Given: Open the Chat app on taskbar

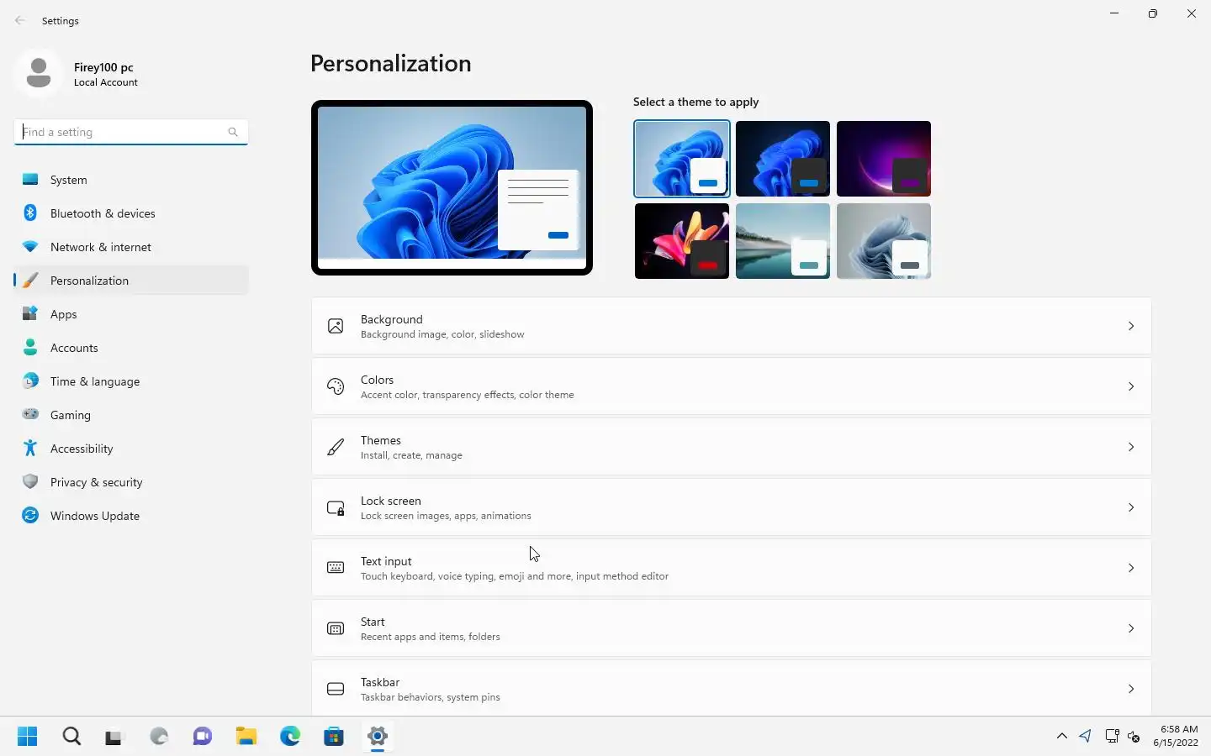Looking at the screenshot, I should 203,737.
